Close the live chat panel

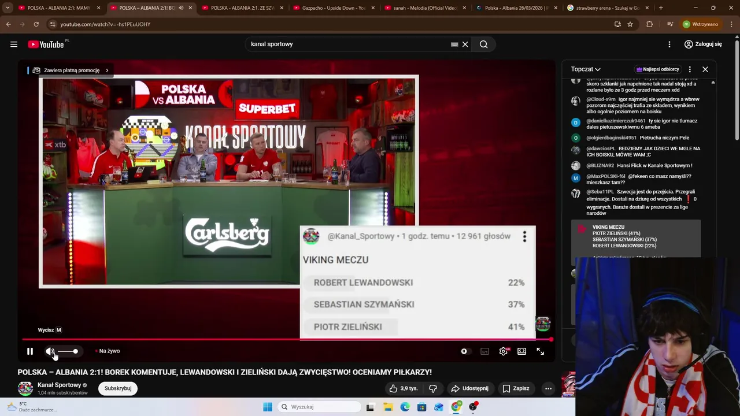(705, 69)
